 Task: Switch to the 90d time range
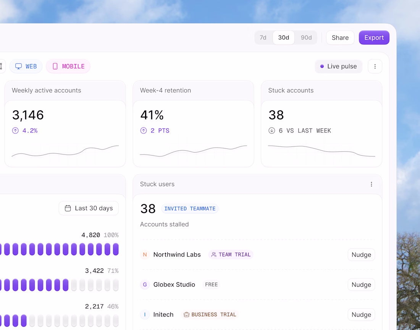(x=306, y=38)
